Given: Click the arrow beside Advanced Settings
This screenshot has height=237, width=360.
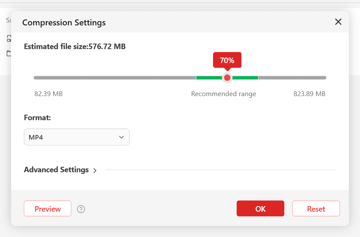Looking at the screenshot, I should tap(95, 171).
